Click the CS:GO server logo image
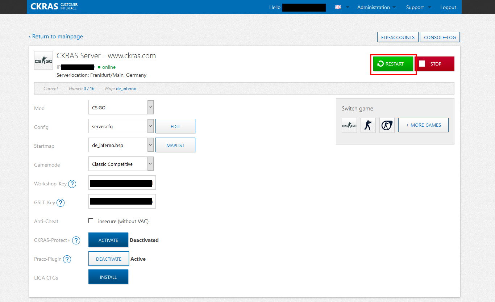 (43, 60)
